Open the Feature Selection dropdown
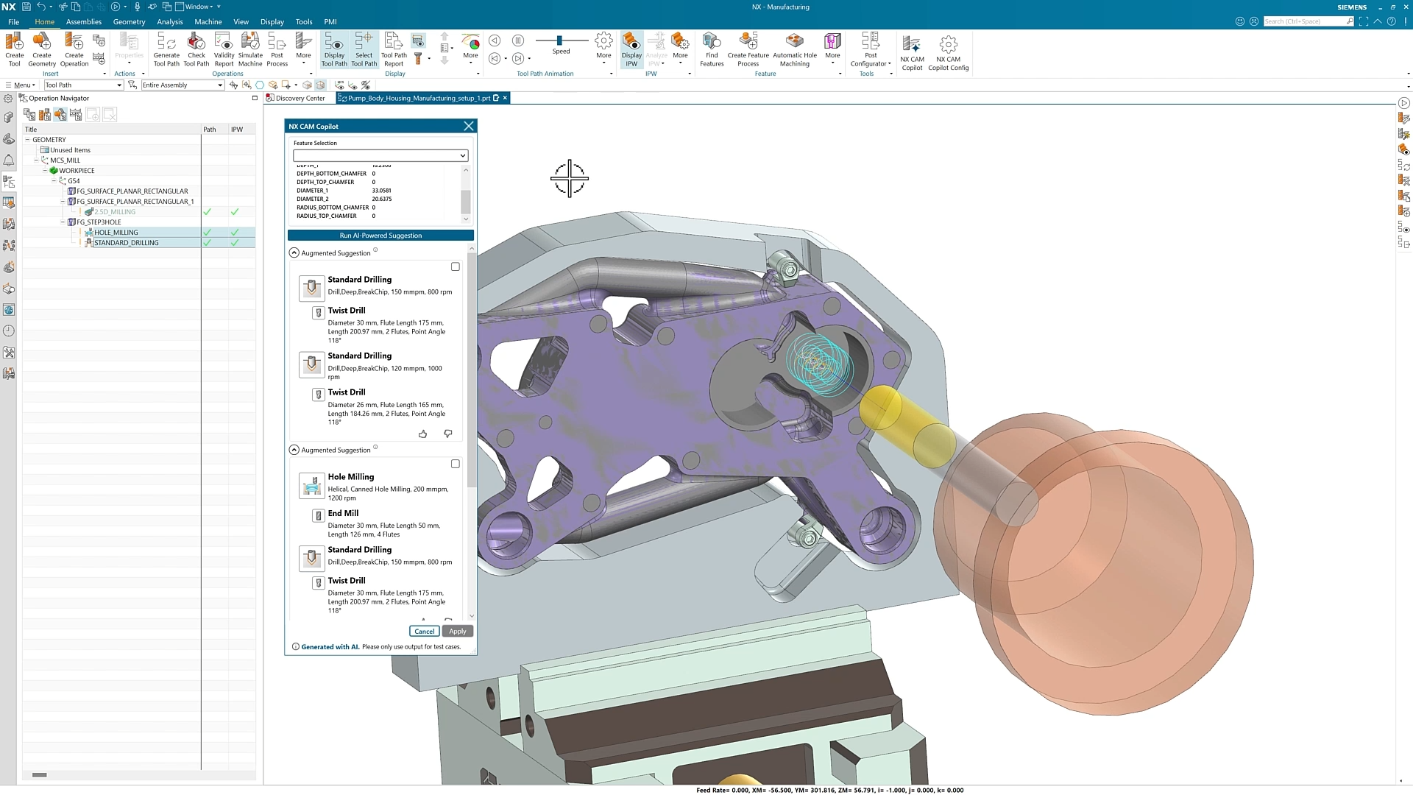The image size is (1413, 795). pyautogui.click(x=462, y=156)
